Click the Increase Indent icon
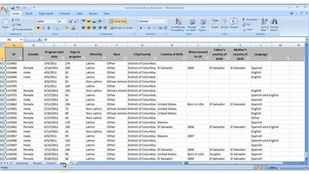 [105, 28]
